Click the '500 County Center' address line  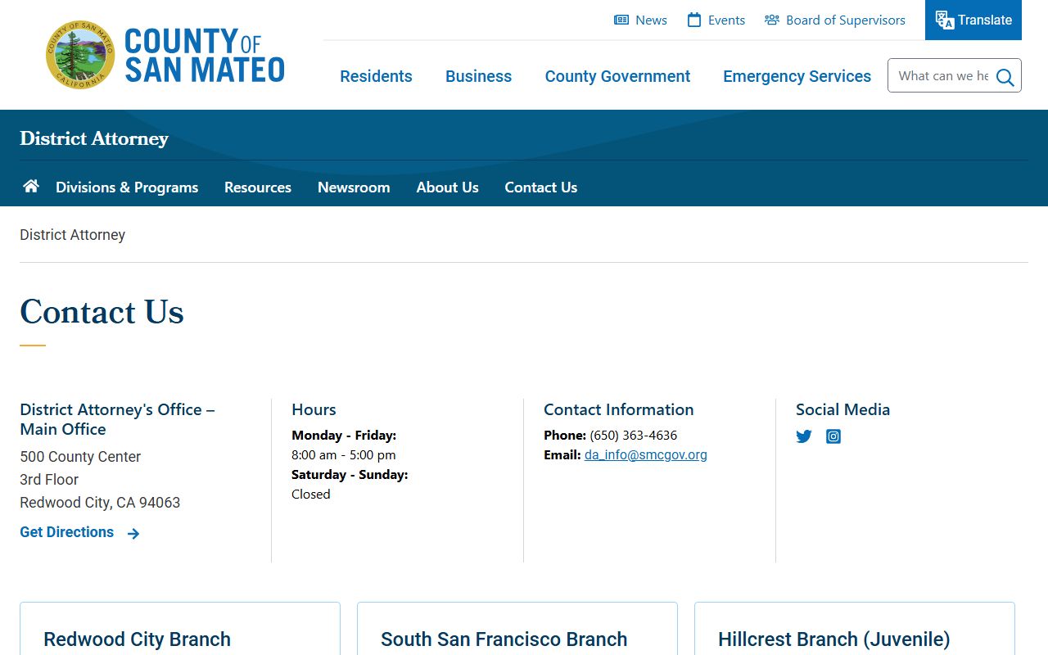[x=80, y=457]
